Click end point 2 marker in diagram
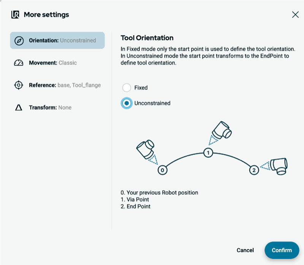This screenshot has height=265, width=304. pyautogui.click(x=254, y=170)
